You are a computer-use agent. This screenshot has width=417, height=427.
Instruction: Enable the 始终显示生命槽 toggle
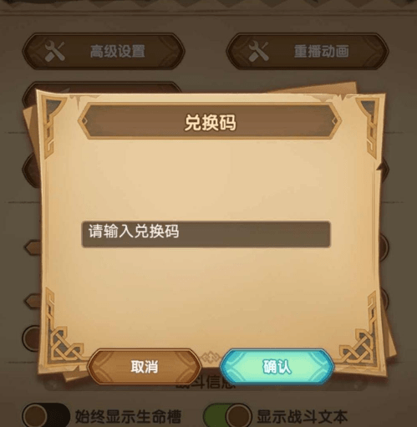[46, 416]
